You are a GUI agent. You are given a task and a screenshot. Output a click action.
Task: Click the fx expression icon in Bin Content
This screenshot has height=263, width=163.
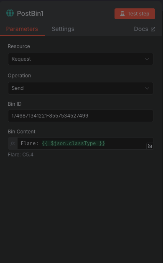click(13, 143)
